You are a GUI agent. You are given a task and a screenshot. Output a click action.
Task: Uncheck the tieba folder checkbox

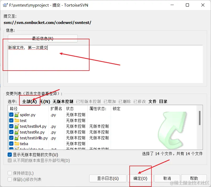11,144
